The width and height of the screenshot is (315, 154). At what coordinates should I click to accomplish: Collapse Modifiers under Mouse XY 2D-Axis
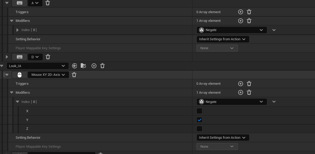12,92
